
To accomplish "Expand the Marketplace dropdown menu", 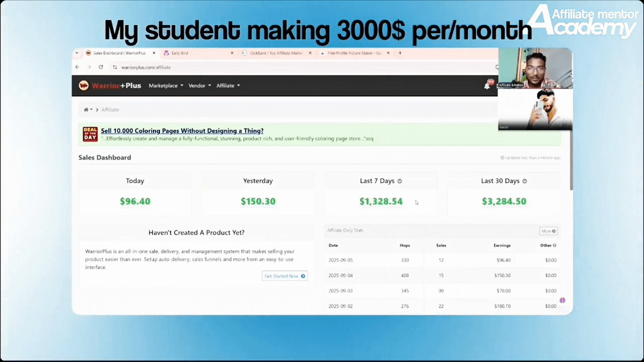I will (166, 85).
